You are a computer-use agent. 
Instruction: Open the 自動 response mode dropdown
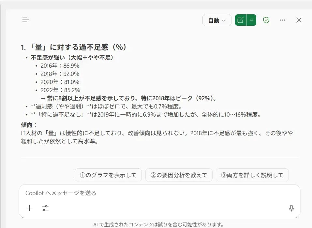216,20
